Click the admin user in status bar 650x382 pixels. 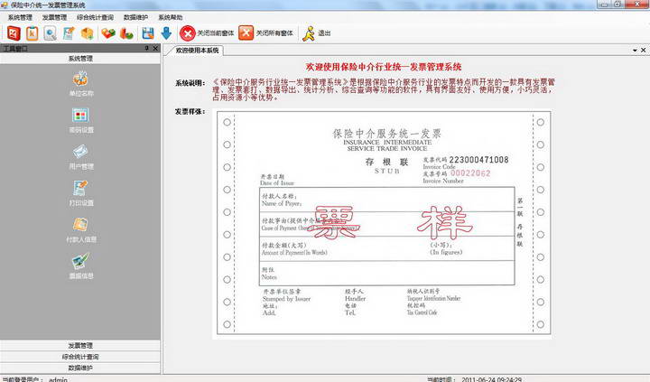(58, 379)
